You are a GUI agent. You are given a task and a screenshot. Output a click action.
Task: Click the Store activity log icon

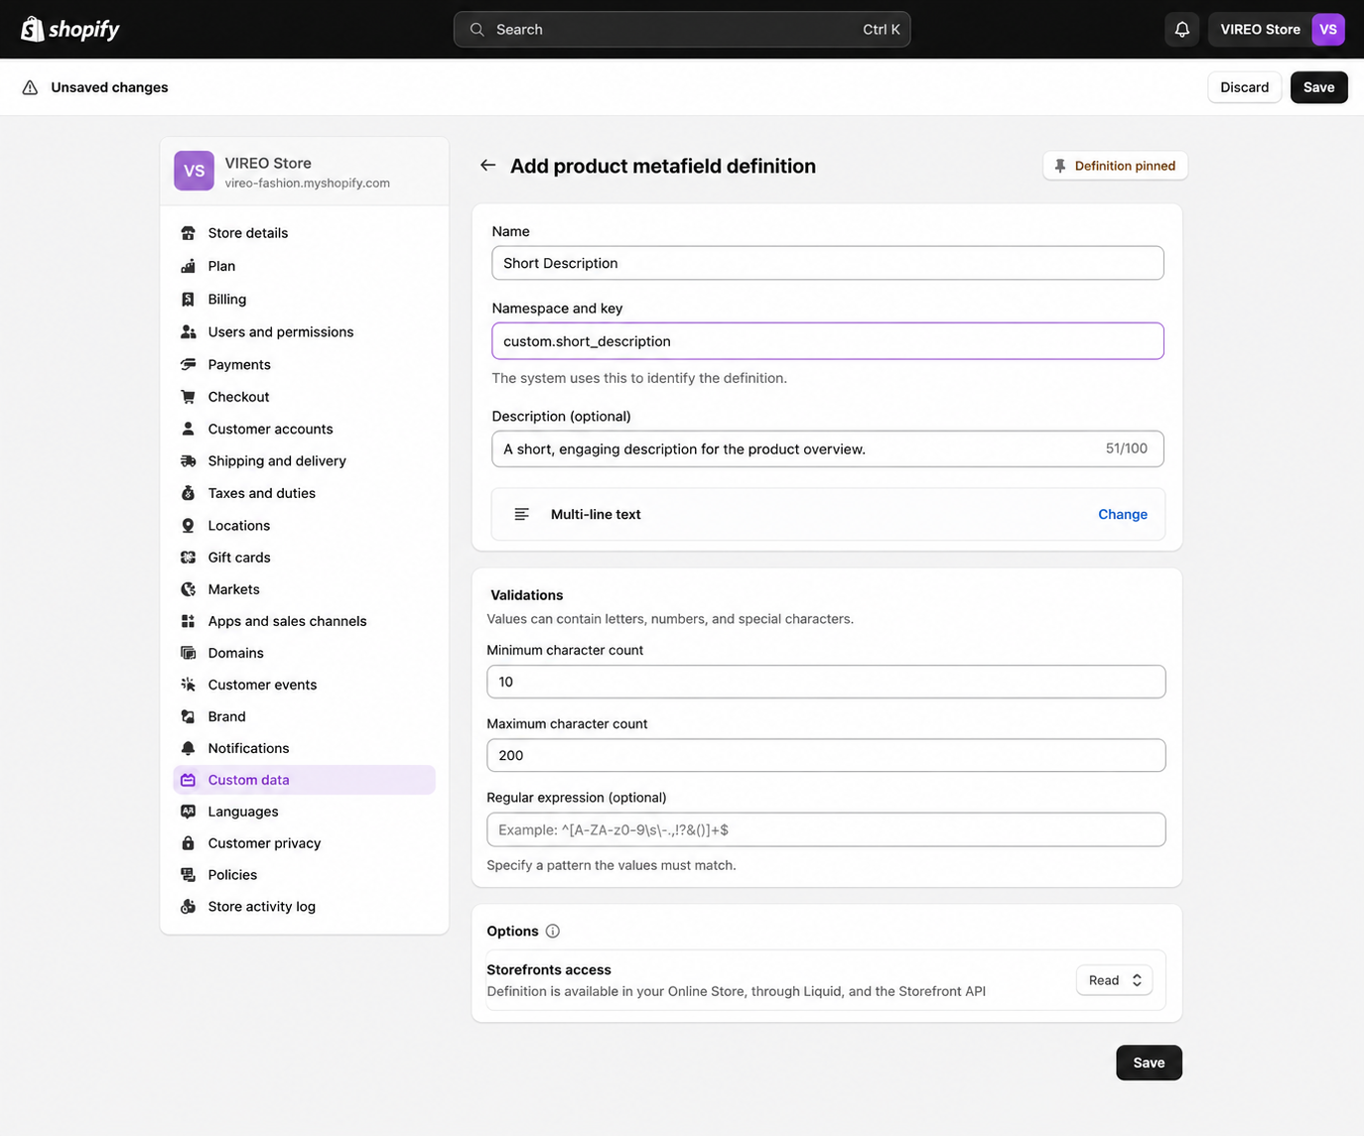(188, 907)
